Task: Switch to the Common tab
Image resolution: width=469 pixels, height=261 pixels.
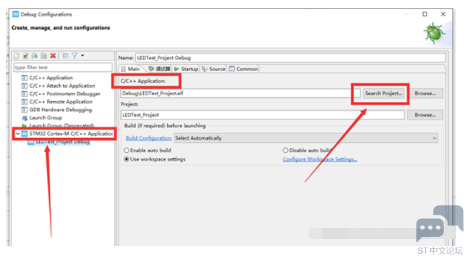Action: tap(244, 69)
